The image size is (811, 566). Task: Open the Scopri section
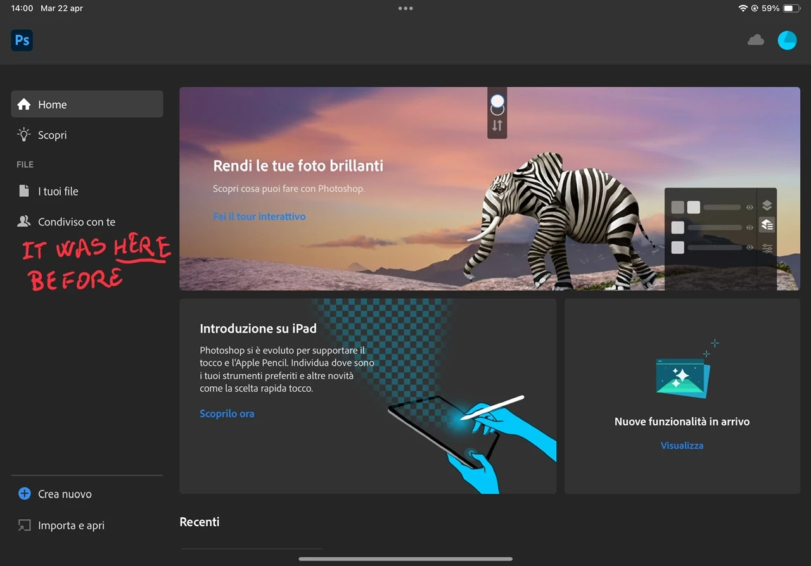[x=87, y=135]
